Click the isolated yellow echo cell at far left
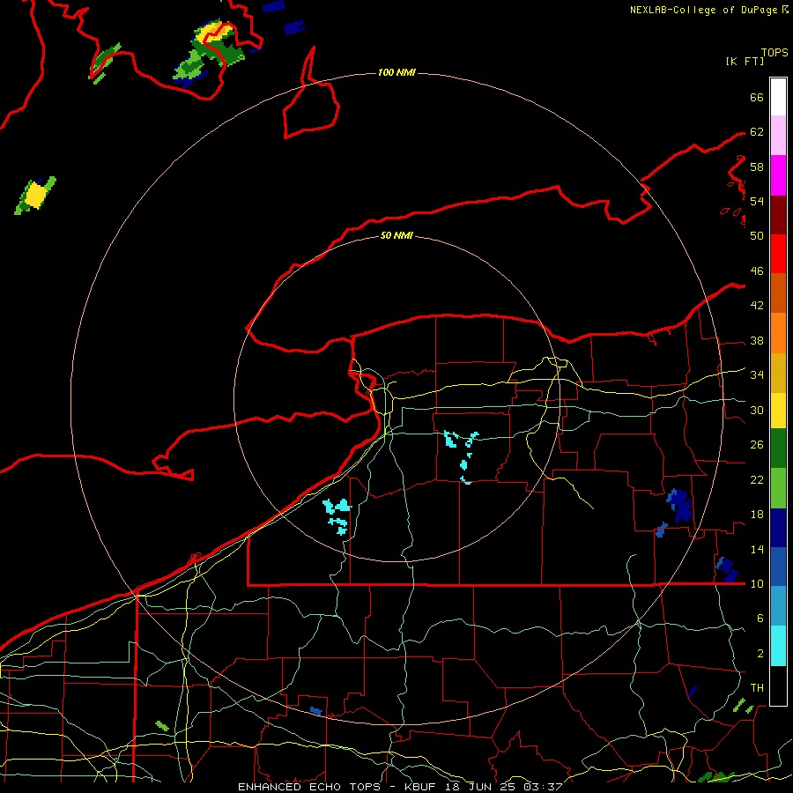This screenshot has width=793, height=793. point(35,196)
